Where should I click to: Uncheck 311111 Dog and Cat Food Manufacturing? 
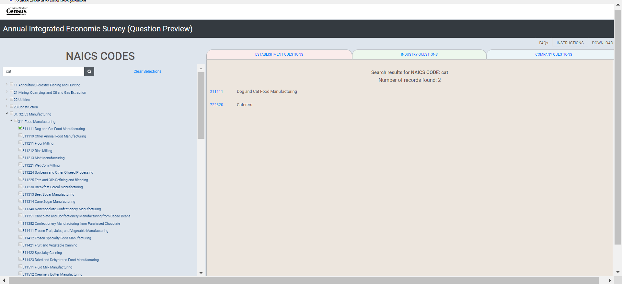point(20,128)
